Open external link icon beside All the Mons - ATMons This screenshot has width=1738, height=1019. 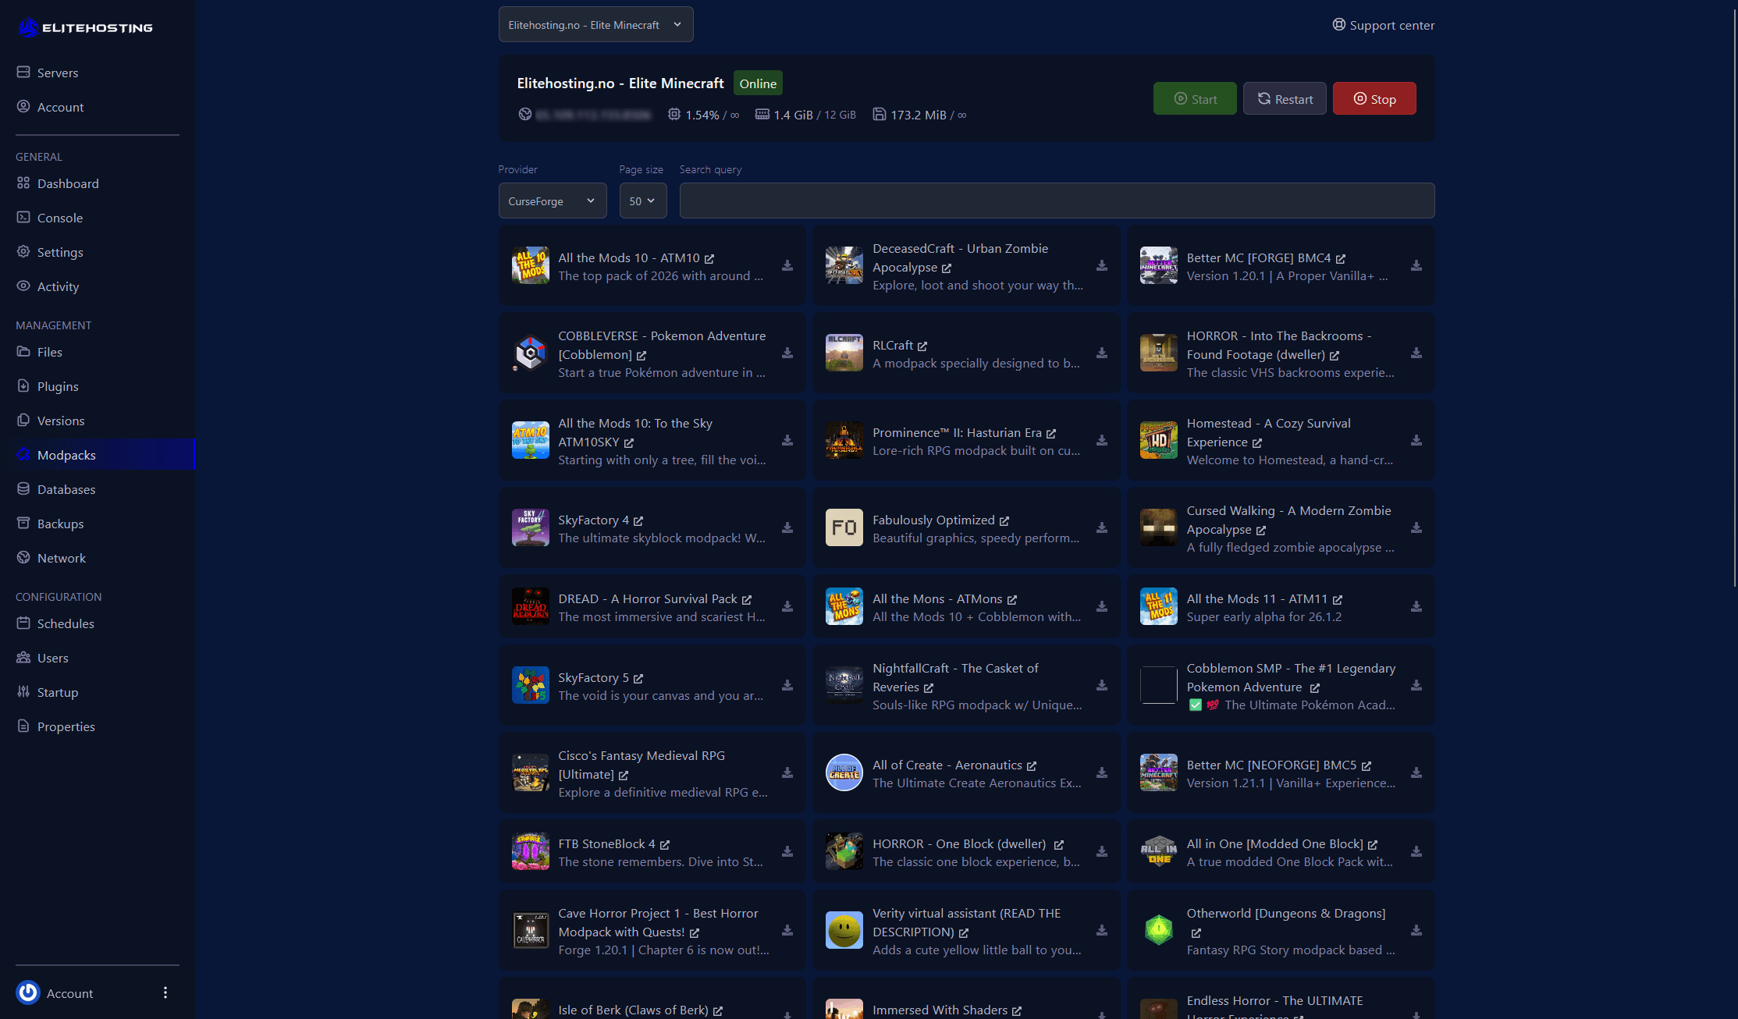click(1012, 599)
